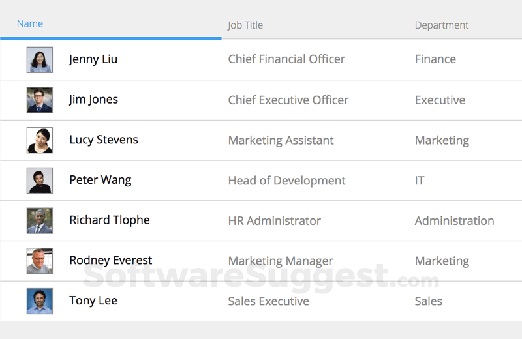Open Rodney Everest's avatar photo
This screenshot has width=522, height=339.
40,261
